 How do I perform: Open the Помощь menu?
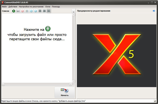pos(56,7)
